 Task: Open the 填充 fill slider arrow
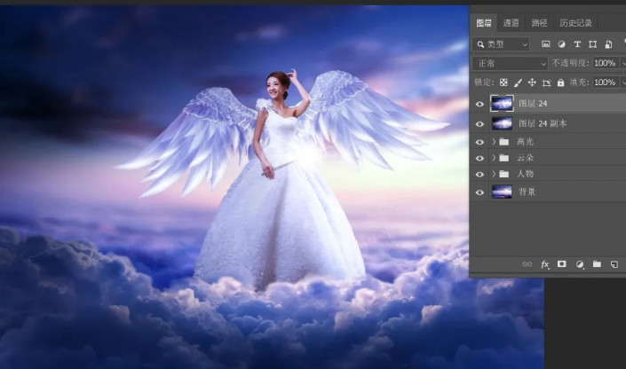(623, 82)
